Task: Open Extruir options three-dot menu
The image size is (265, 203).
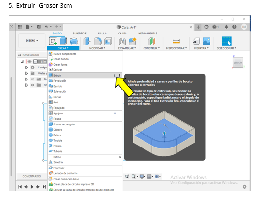Action: tap(119, 76)
